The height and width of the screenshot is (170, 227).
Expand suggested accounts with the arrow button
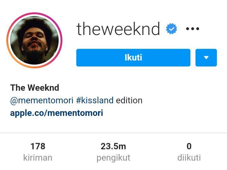coord(206,58)
